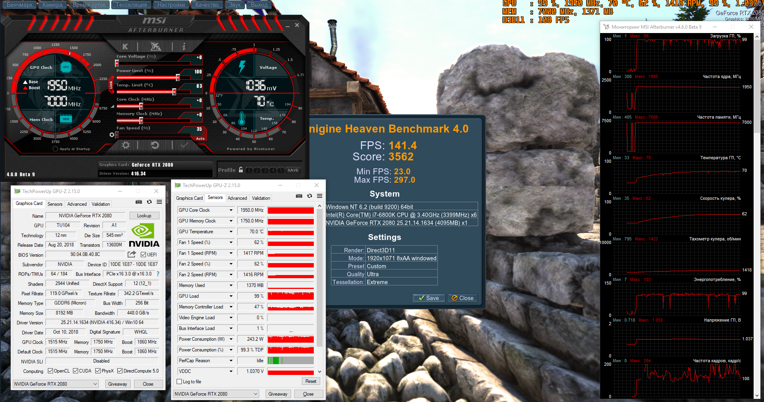Click the Afterburner info 'i' icon
This screenshot has height=402, width=764.
pyautogui.click(x=184, y=47)
